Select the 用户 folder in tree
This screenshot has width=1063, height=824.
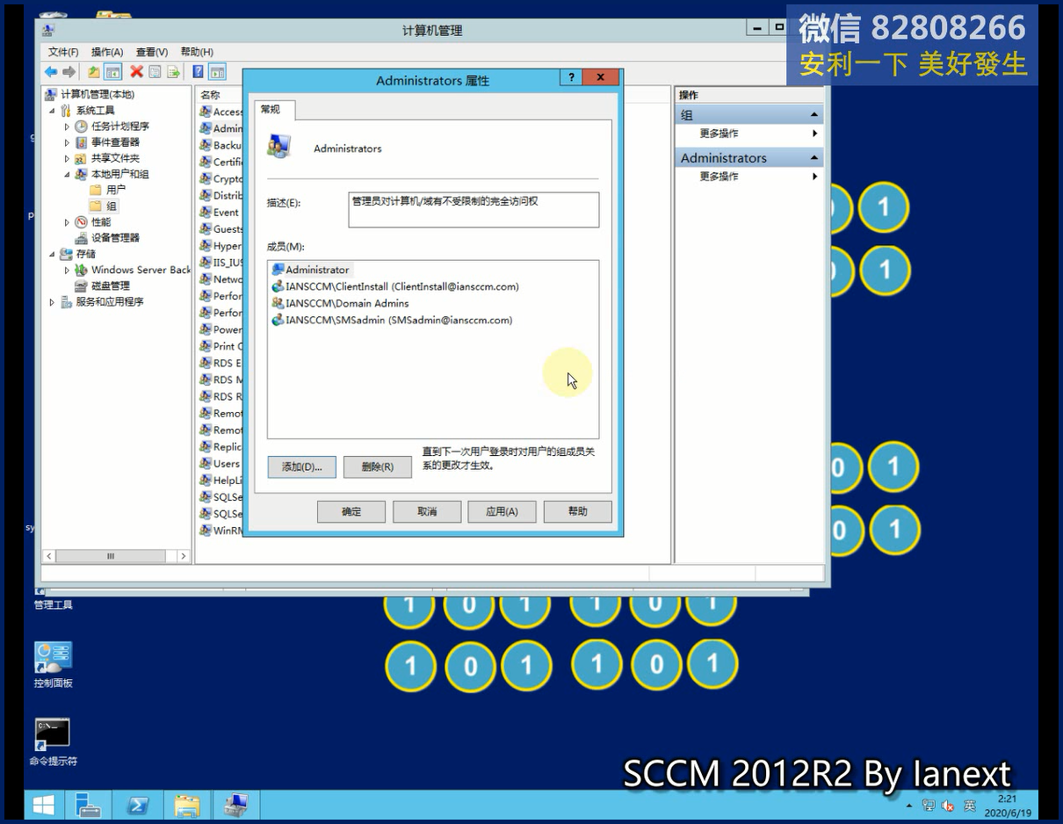(x=107, y=190)
